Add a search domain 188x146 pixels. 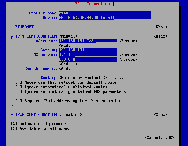pyautogui.click(x=68, y=68)
